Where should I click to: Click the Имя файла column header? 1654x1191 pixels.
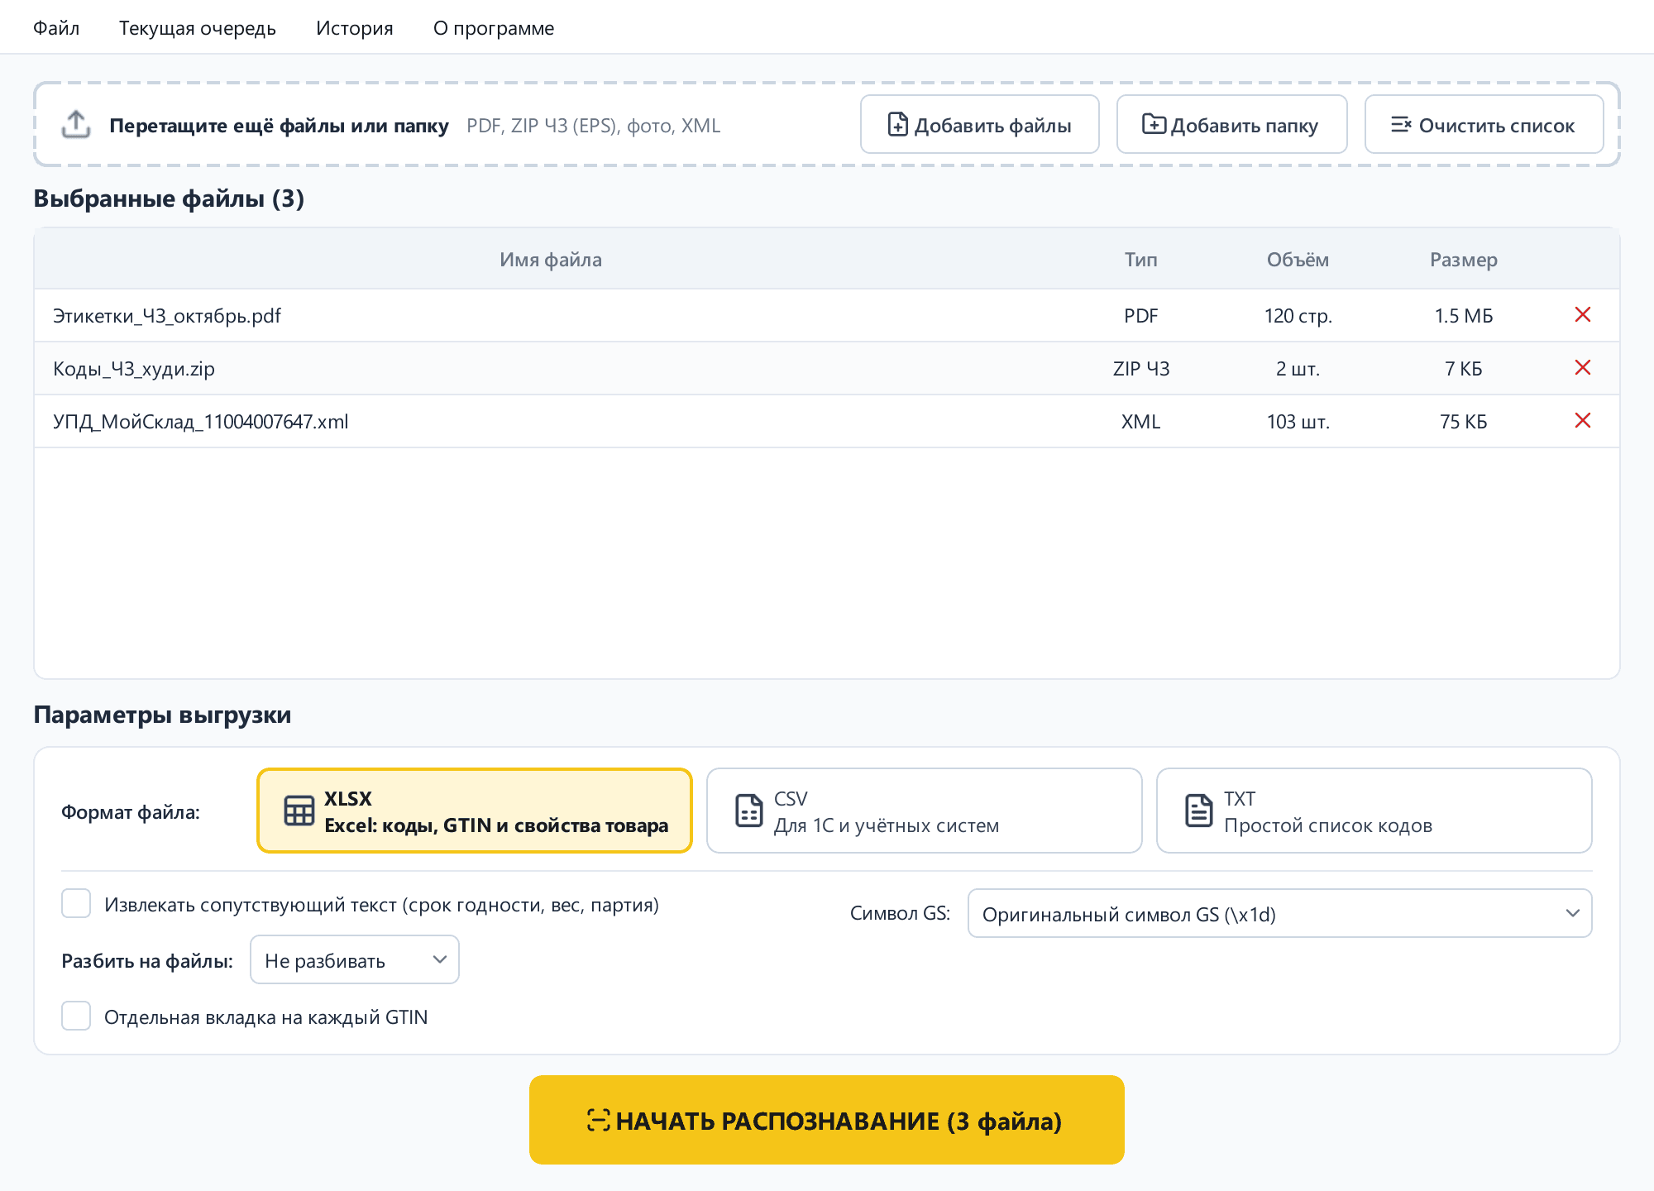551,260
